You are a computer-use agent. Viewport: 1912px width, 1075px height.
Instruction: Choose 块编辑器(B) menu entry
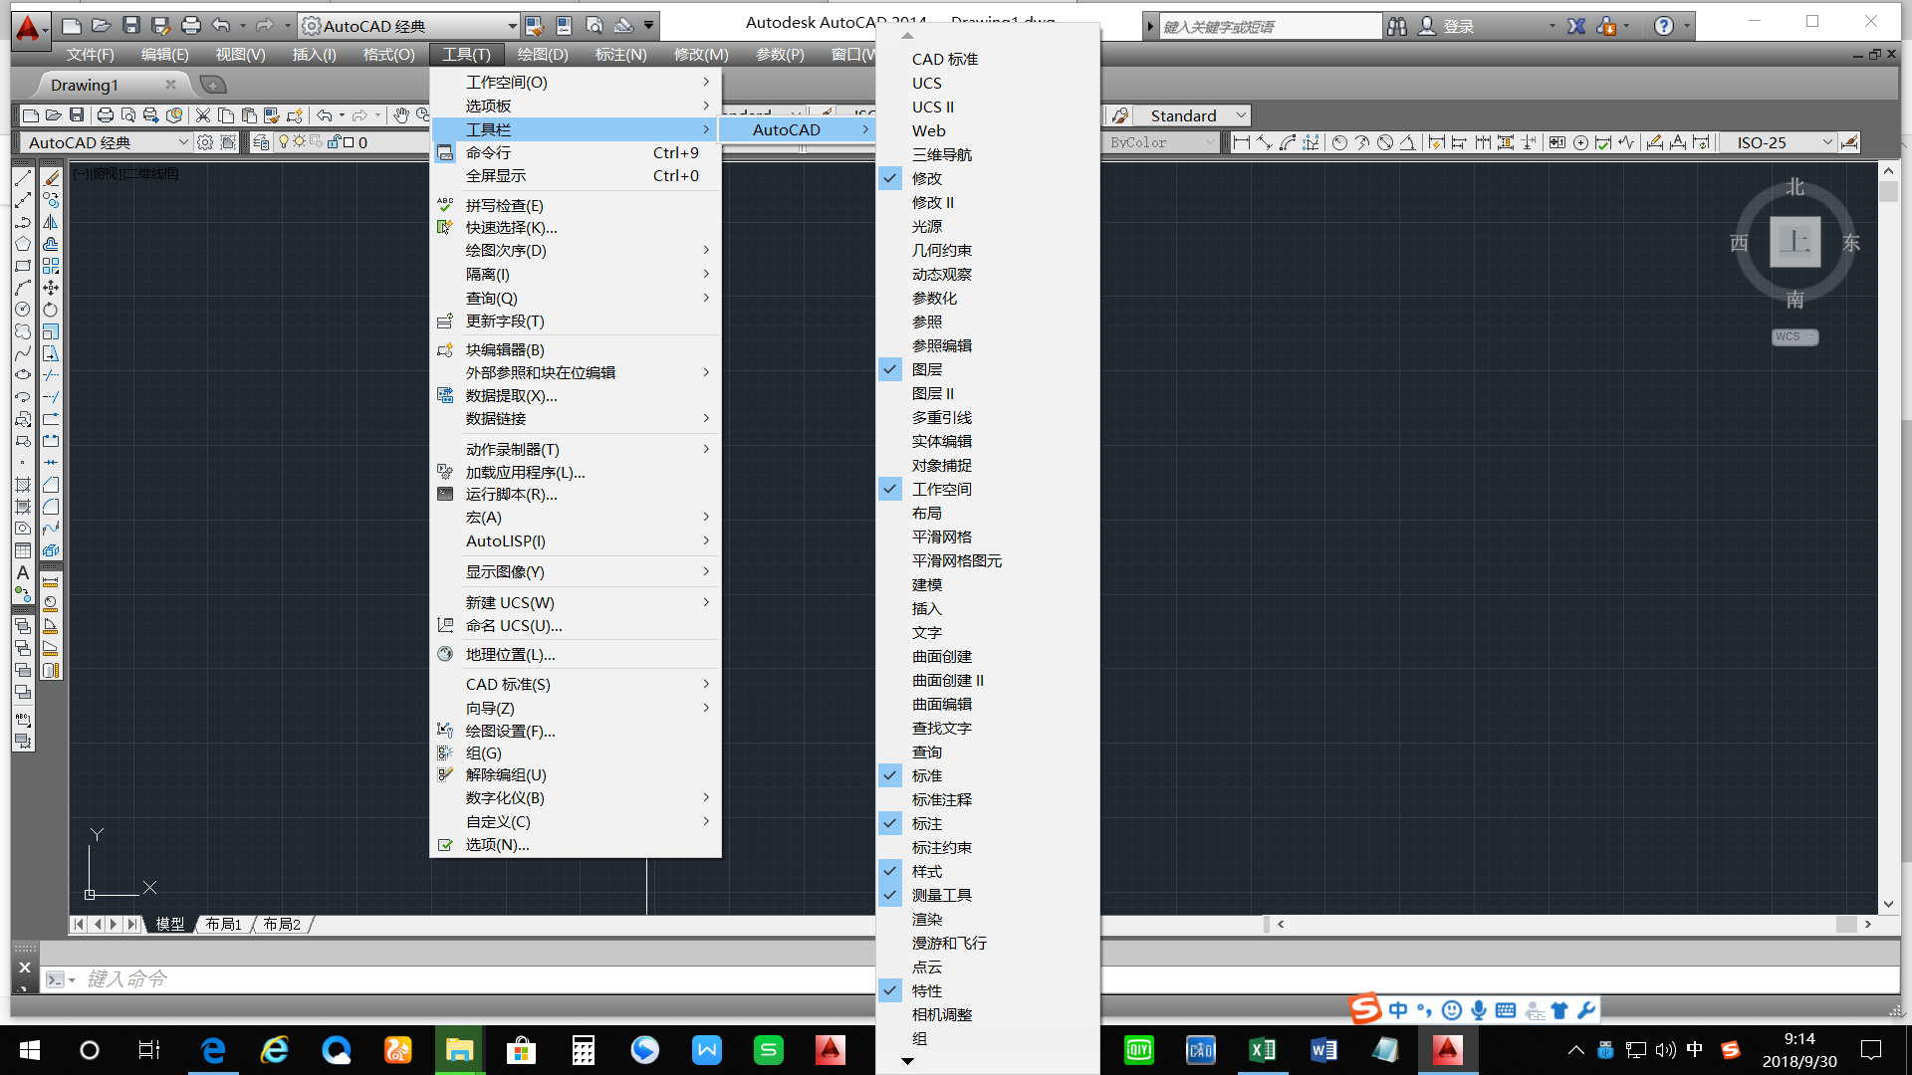pyautogui.click(x=576, y=349)
